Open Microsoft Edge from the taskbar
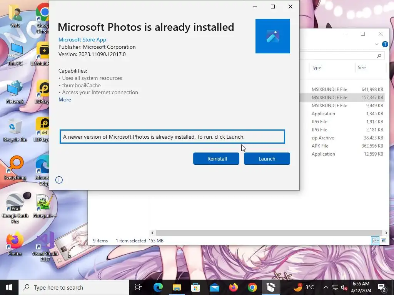Screen dimensions: 394x295 pyautogui.click(x=158, y=287)
